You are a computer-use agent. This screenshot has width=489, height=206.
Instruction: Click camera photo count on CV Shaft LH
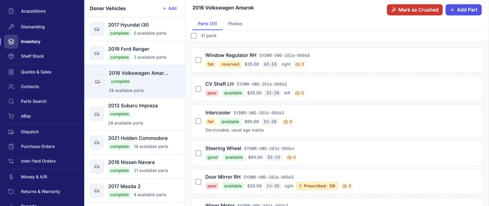point(300,93)
